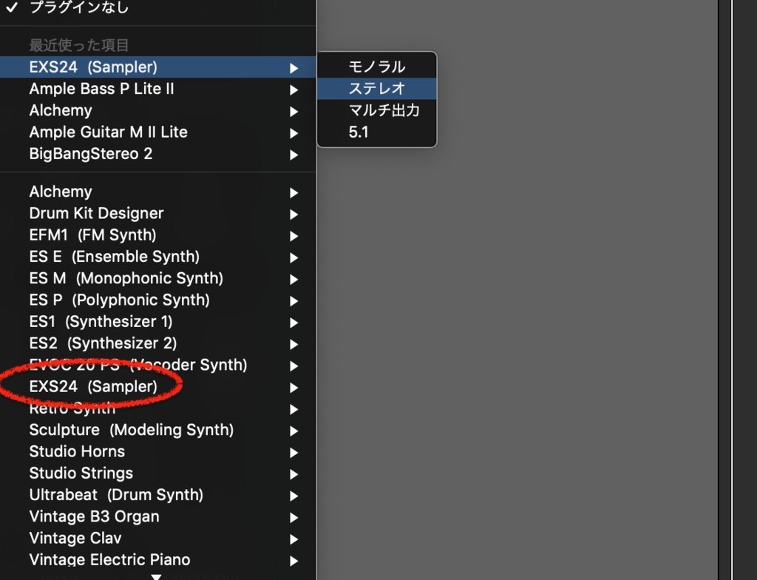757x580 pixels.
Task: Expand submenu arrow beside Studio Strings
Action: point(293,475)
